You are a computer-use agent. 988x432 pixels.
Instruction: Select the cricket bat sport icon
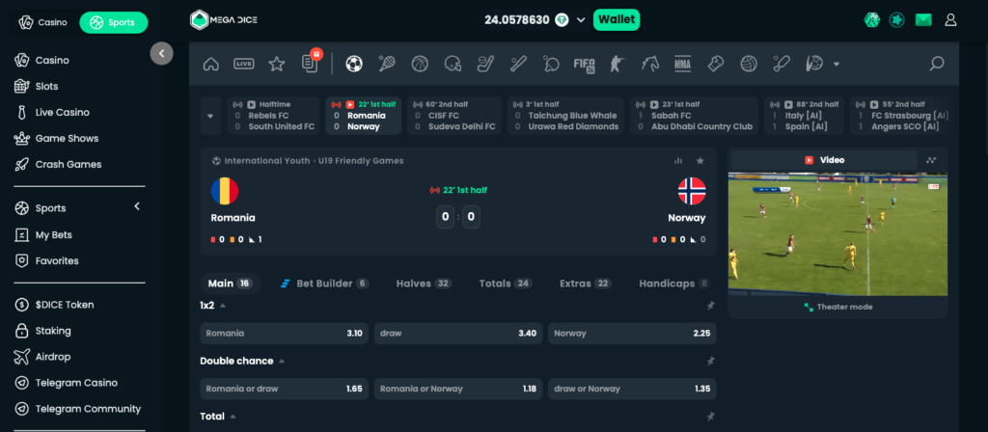pos(782,64)
